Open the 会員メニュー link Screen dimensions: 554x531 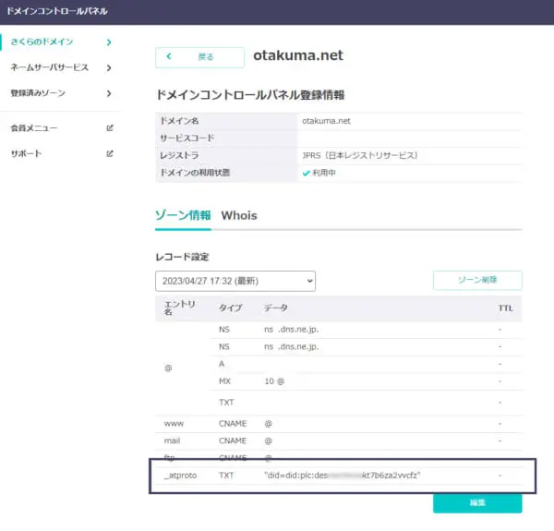point(33,127)
